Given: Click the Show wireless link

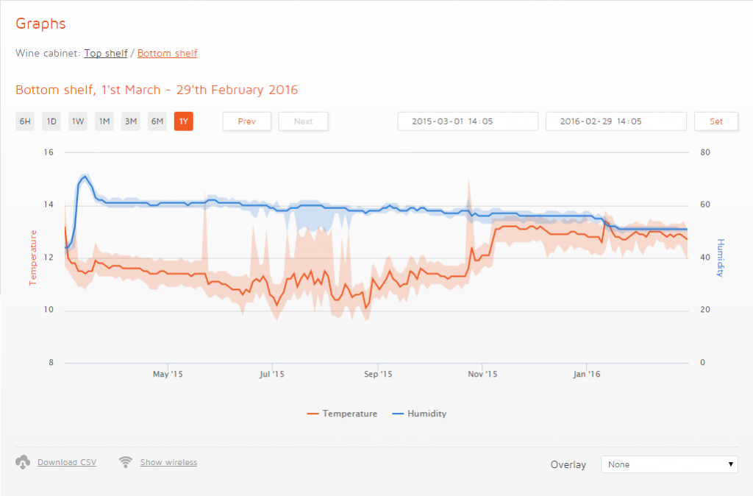Looking at the screenshot, I should (x=168, y=462).
